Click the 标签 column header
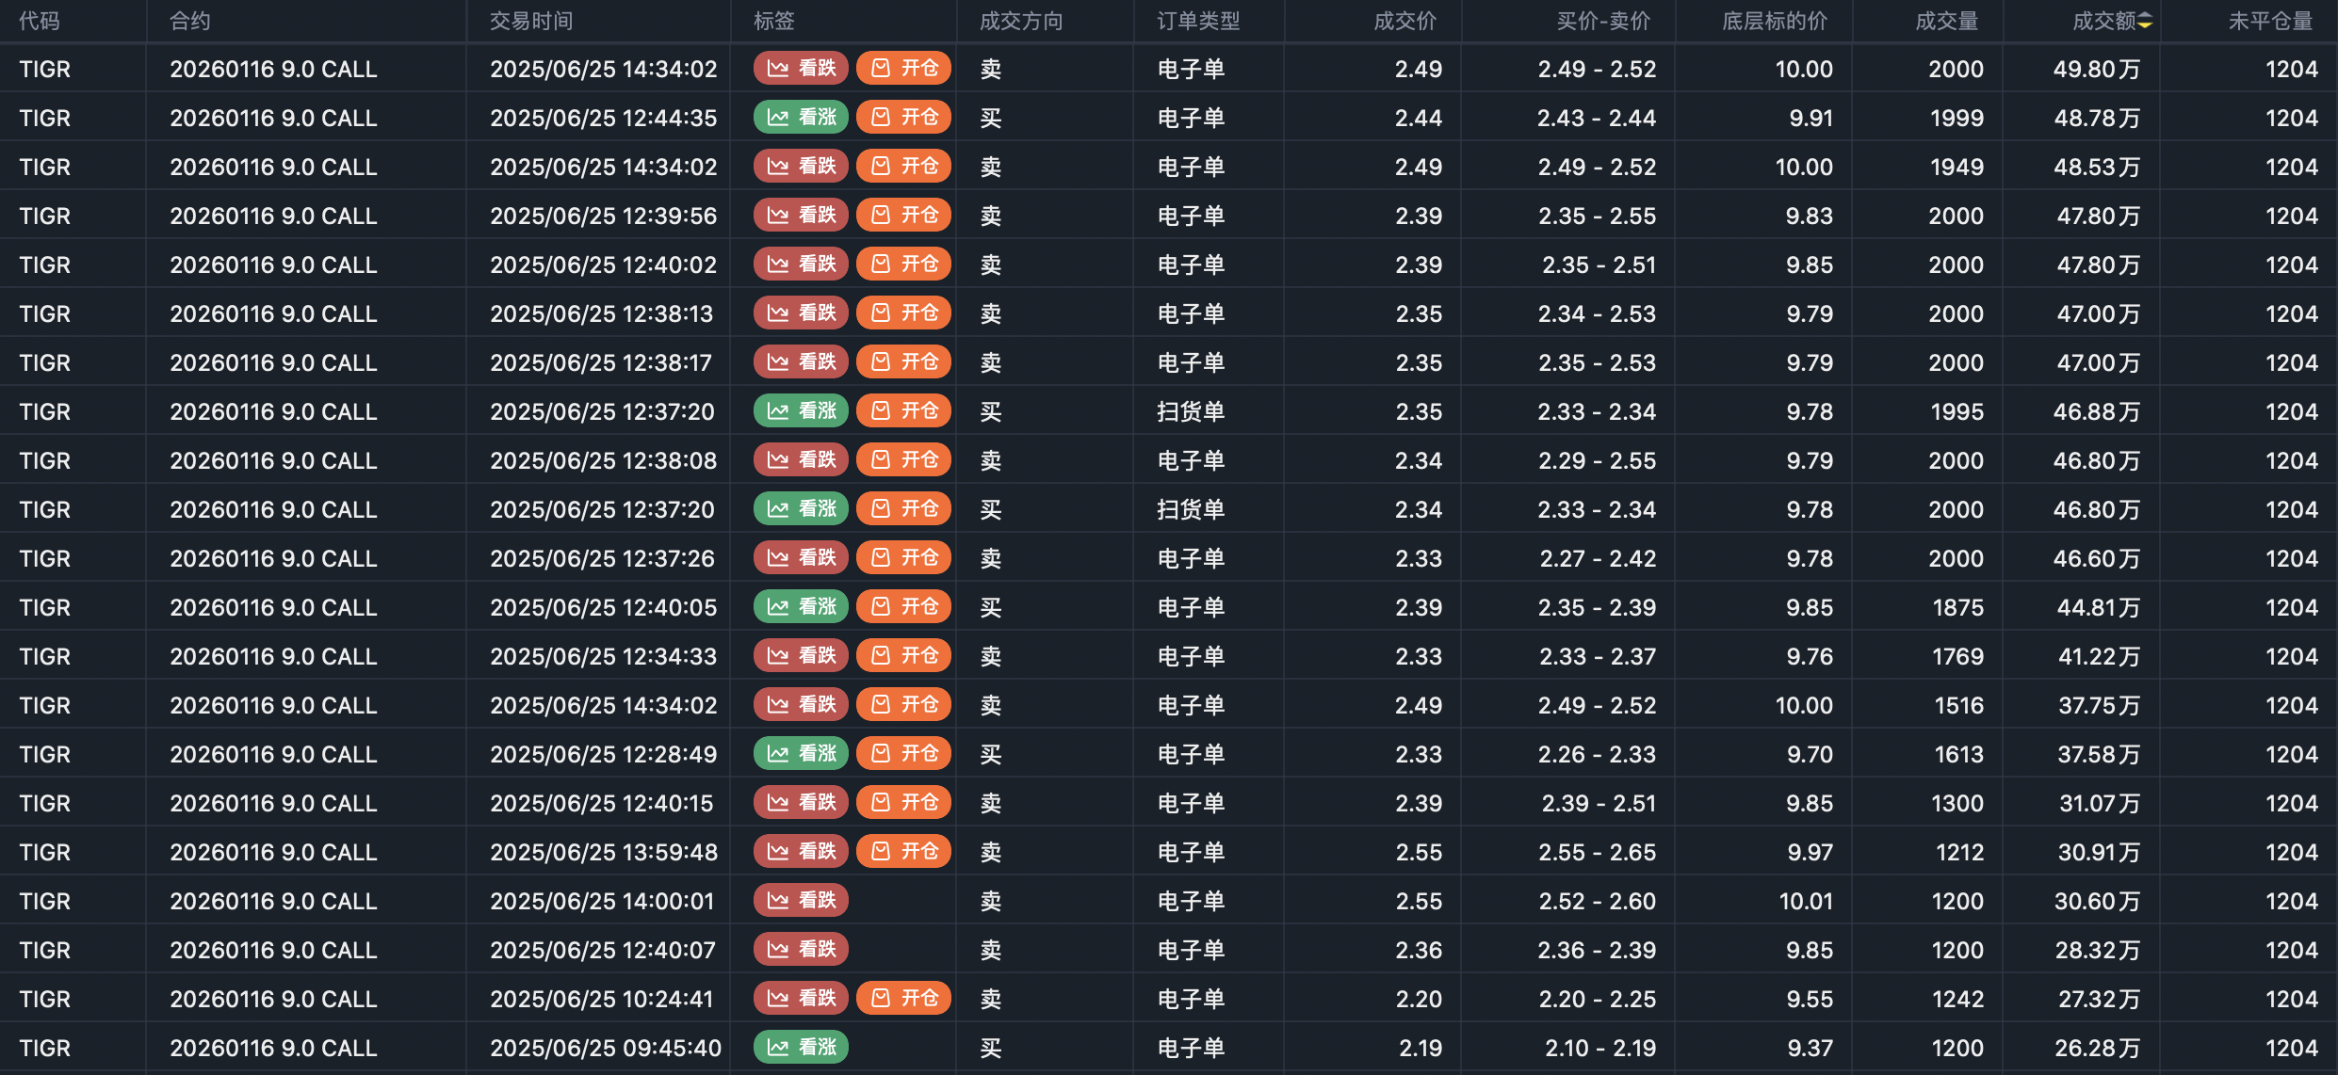The width and height of the screenshot is (2338, 1075). [774, 21]
